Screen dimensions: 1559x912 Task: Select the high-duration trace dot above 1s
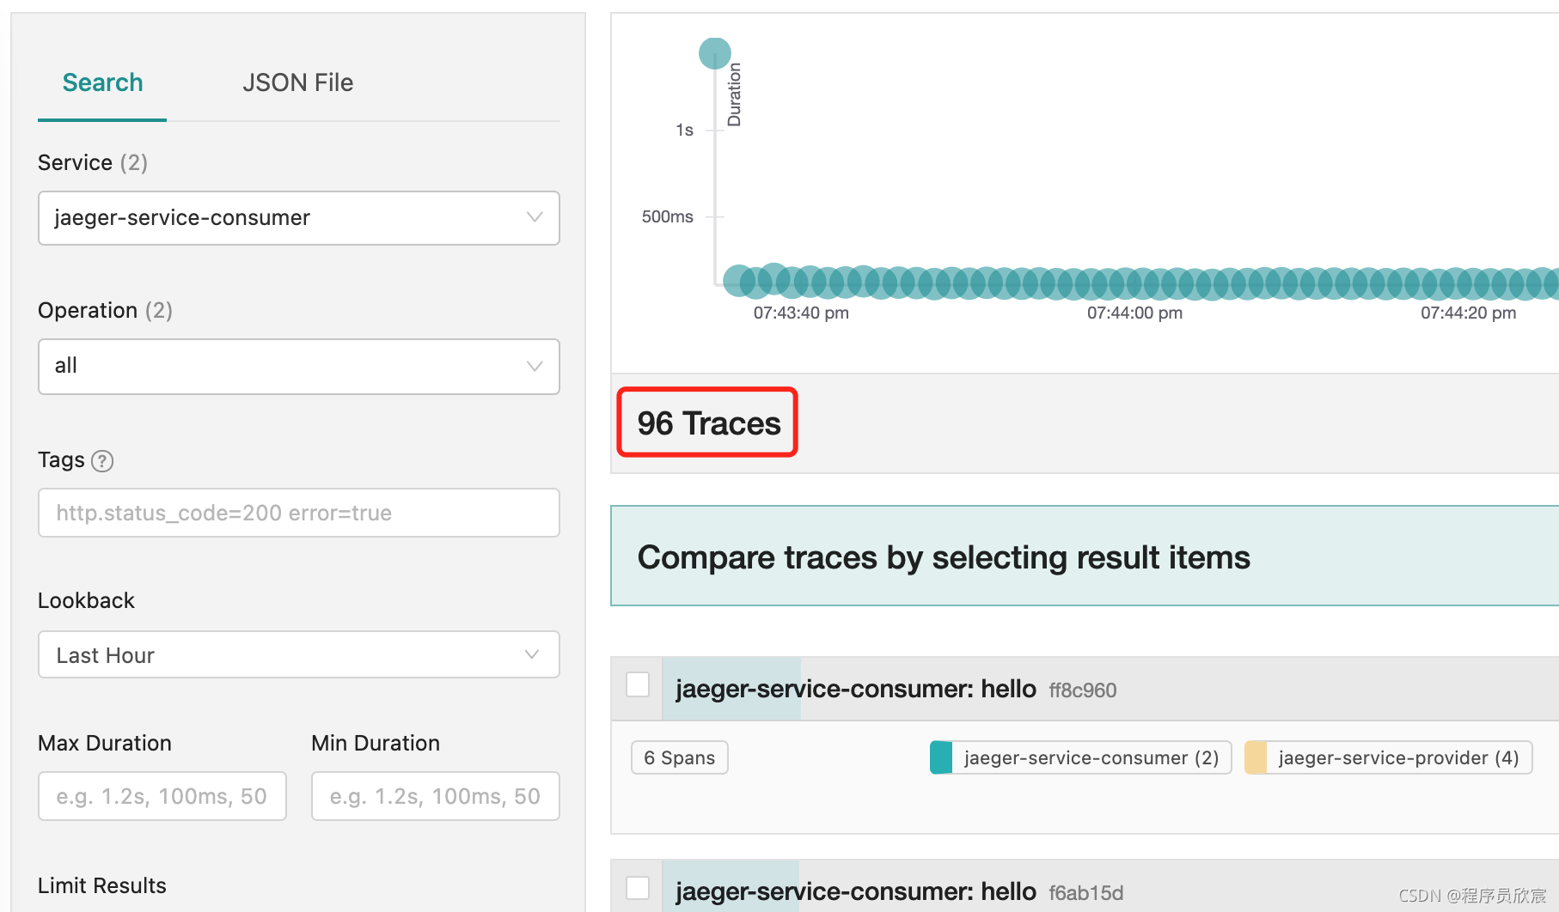715,53
